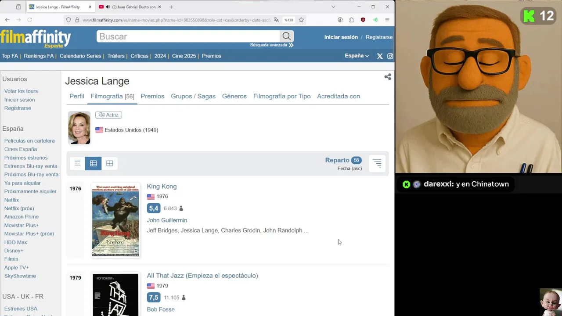Open a new browser tab

click(x=171, y=7)
